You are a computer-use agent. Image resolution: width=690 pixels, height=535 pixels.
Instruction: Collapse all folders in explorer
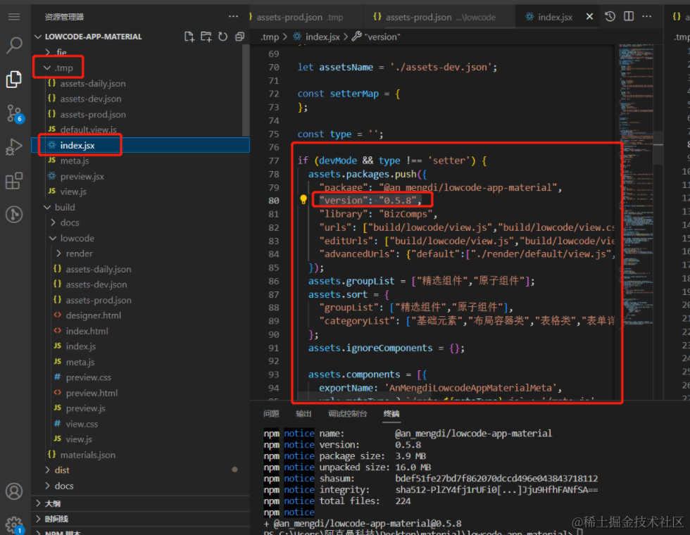click(x=240, y=37)
